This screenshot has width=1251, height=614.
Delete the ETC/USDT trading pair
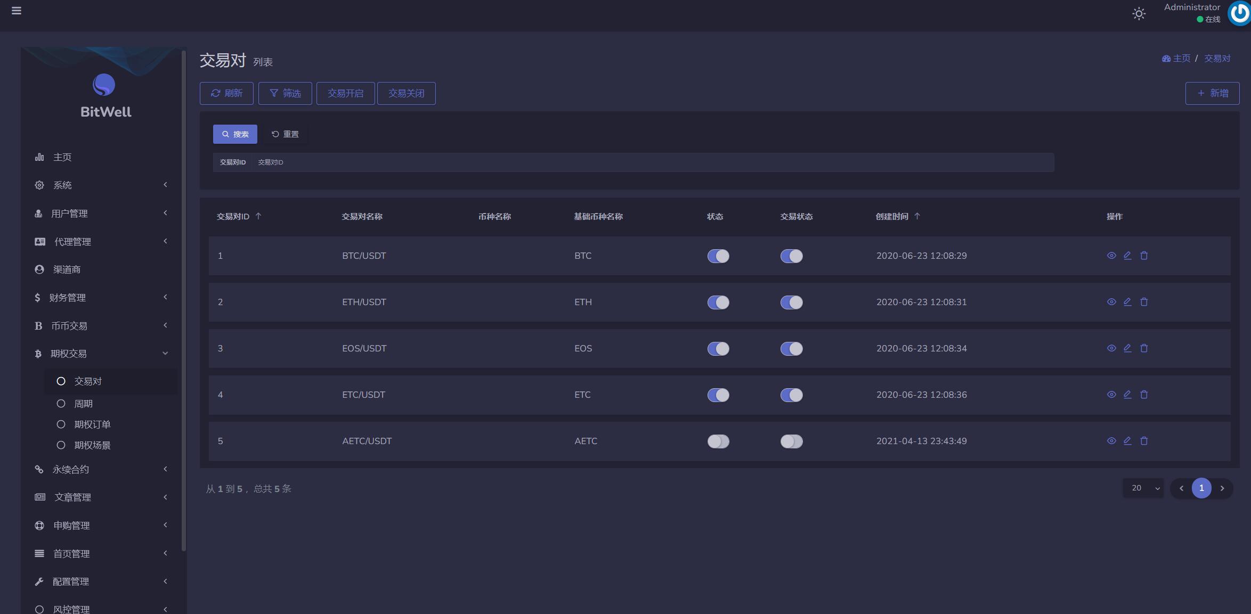pyautogui.click(x=1144, y=395)
